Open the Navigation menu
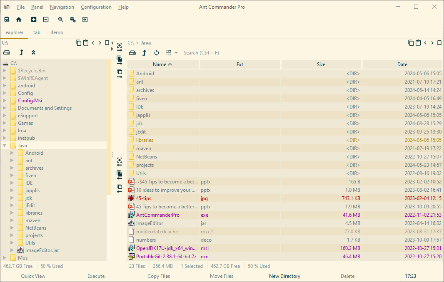This screenshot has width=444, height=282. point(62,7)
